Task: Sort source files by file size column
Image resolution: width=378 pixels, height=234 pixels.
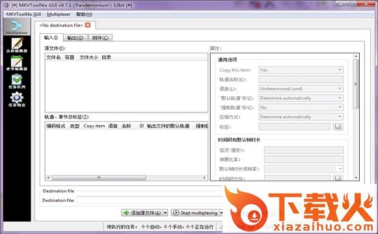Action: tap(88, 57)
